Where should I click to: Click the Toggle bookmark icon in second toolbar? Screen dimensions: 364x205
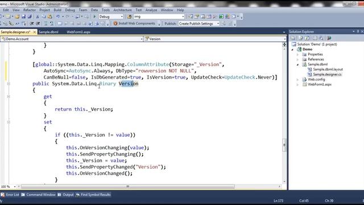pos(60,23)
